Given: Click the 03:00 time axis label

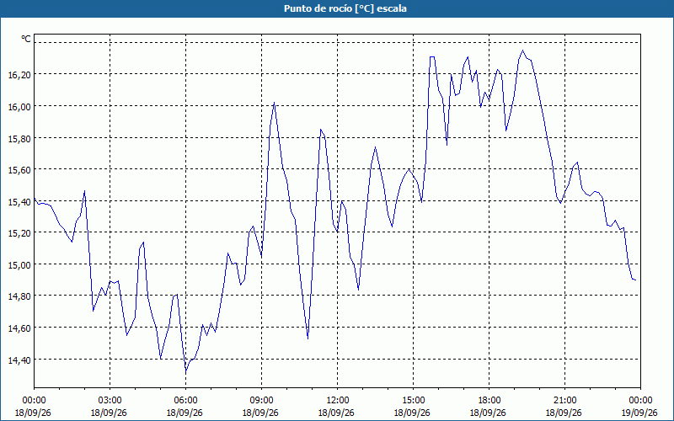Looking at the screenshot, I should (x=110, y=401).
